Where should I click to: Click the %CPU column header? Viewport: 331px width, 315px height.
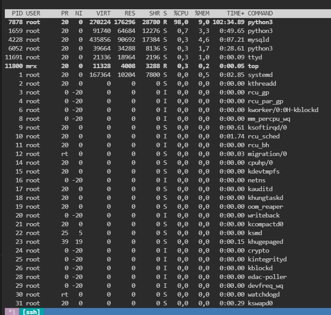click(181, 13)
